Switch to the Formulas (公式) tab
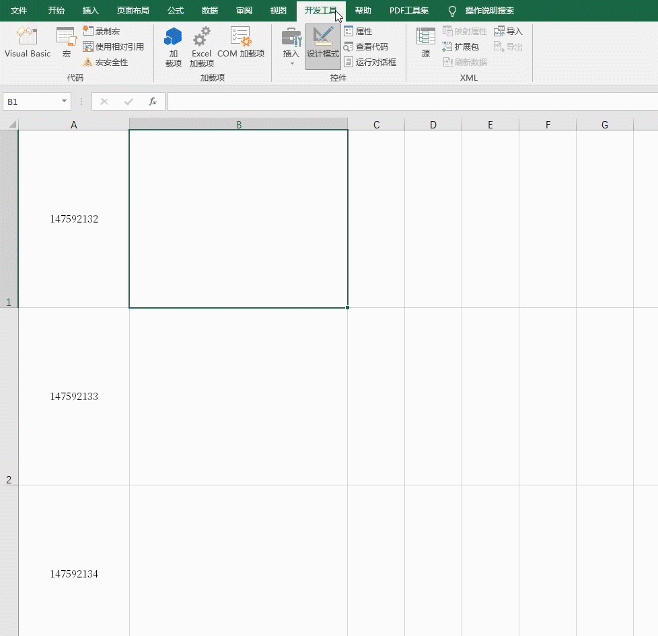Image resolution: width=658 pixels, height=636 pixels. pyautogui.click(x=176, y=11)
